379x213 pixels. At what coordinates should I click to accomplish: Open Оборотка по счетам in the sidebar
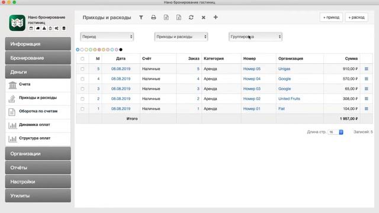38,112
